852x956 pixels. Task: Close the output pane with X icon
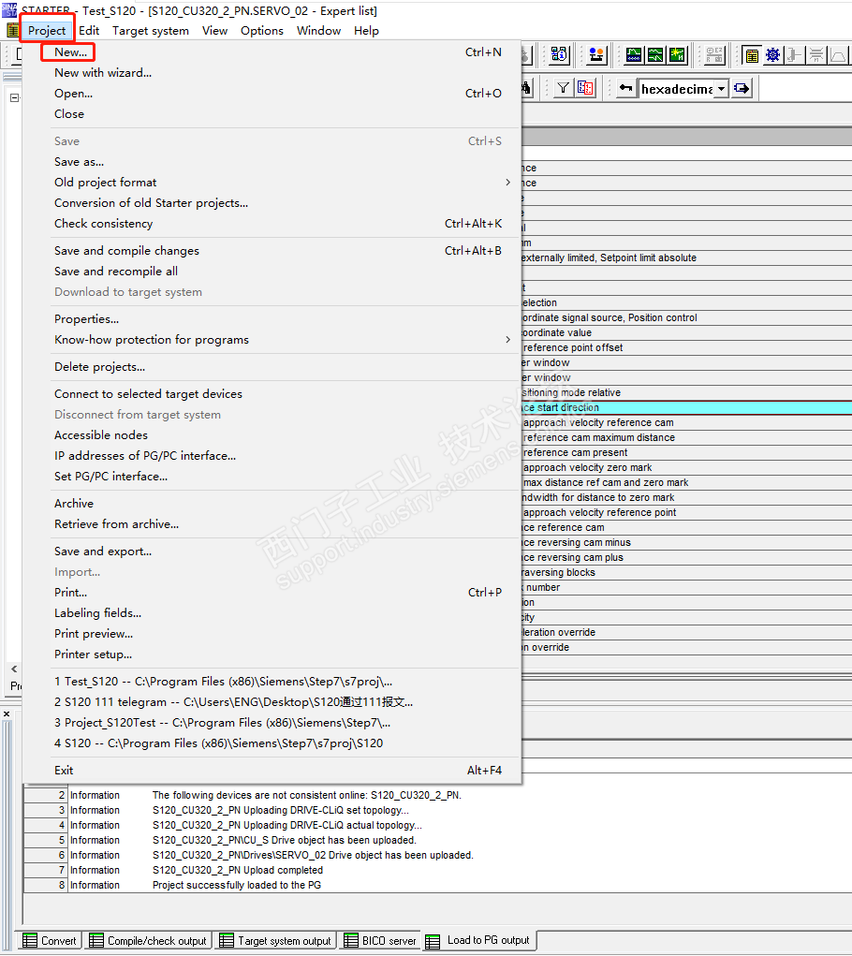coord(7,713)
